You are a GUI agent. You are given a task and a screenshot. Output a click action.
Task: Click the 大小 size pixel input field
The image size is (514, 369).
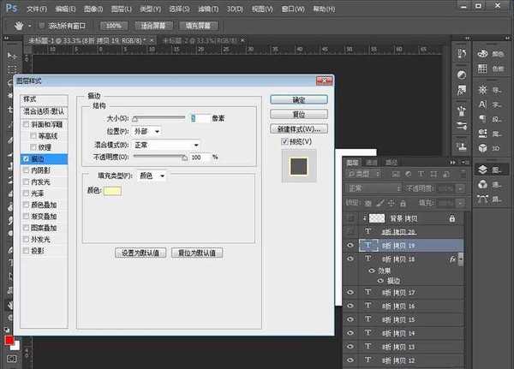(x=200, y=117)
